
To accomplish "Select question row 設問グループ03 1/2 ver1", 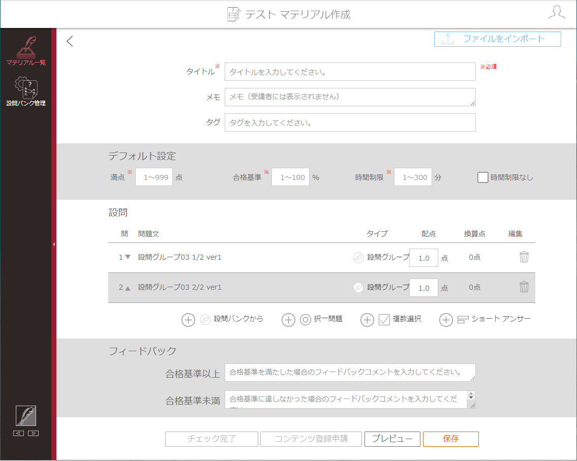I will tap(321, 258).
